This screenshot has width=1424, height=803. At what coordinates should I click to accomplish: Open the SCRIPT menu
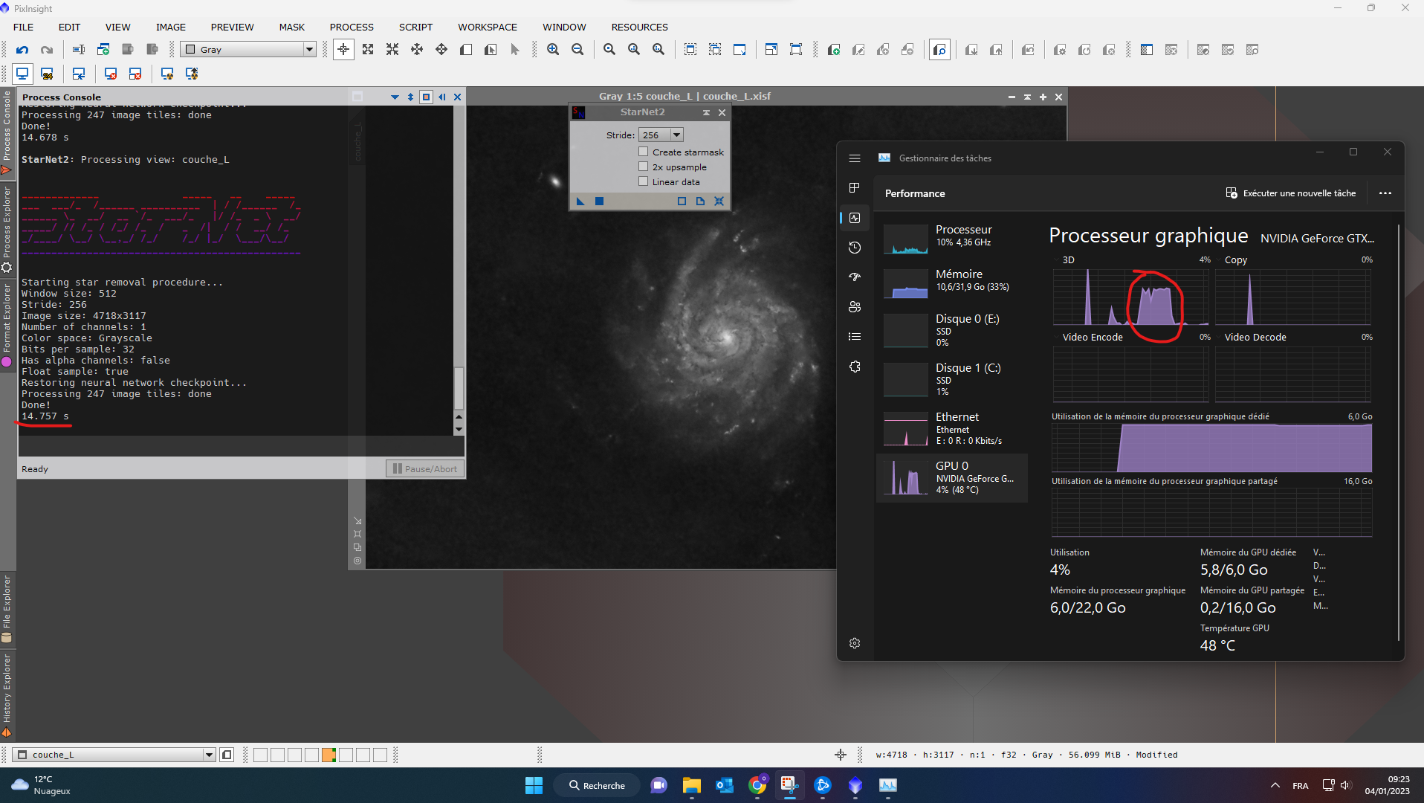coord(415,27)
